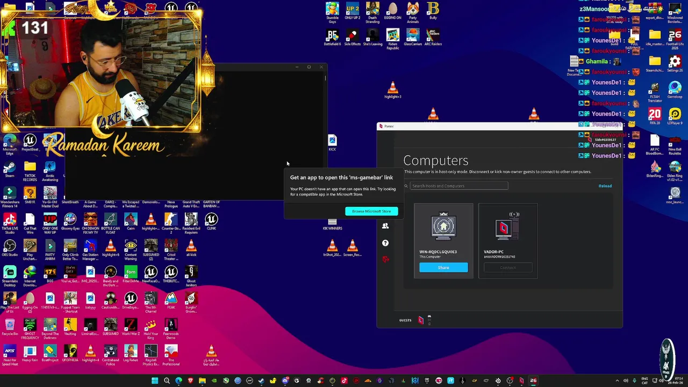The width and height of the screenshot is (688, 387).
Task: Open the Parsec friends sidebar icon
Action: click(385, 226)
